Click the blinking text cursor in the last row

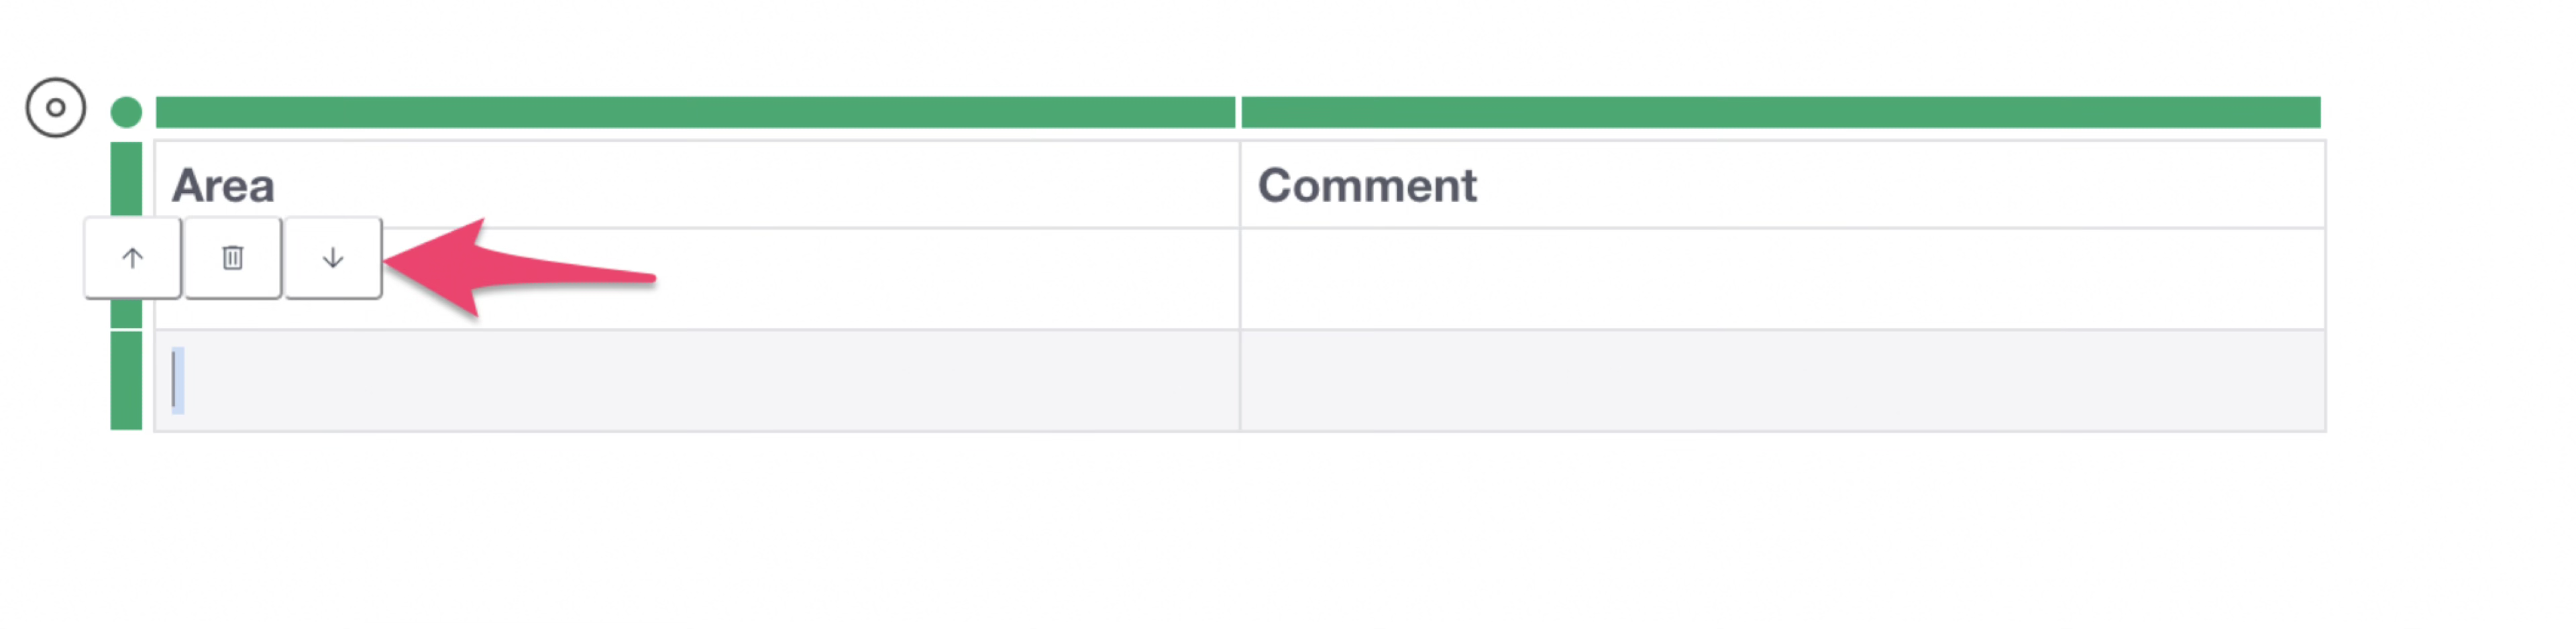point(176,381)
